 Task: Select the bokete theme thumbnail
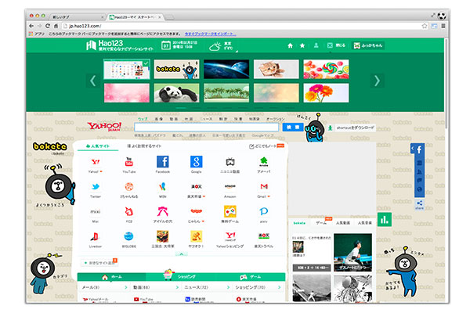(176, 69)
